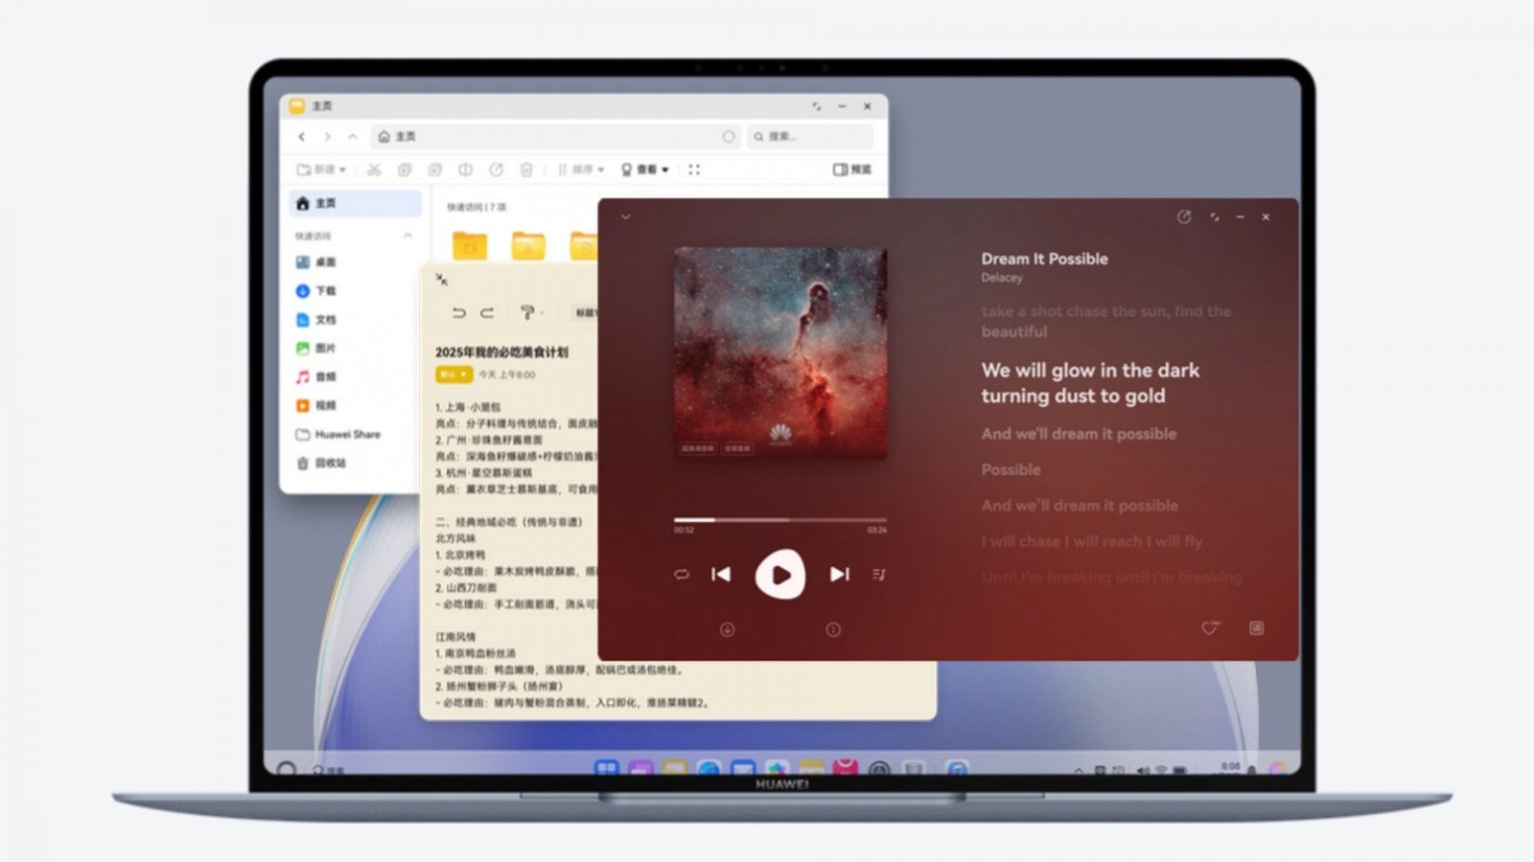Viewport: 1534px width, 862px height.
Task: Collapse the music player with chevron
Action: tap(625, 217)
